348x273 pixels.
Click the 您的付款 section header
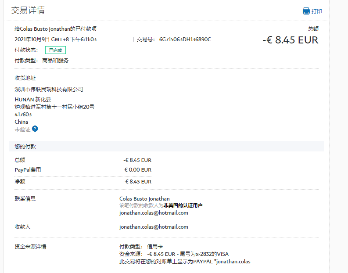point(25,146)
